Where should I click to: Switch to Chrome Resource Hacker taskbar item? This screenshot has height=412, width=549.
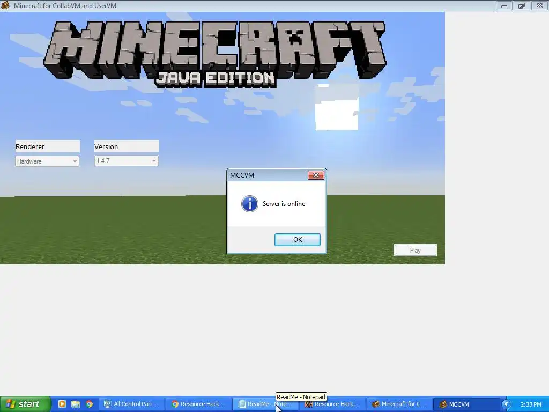[x=198, y=404]
